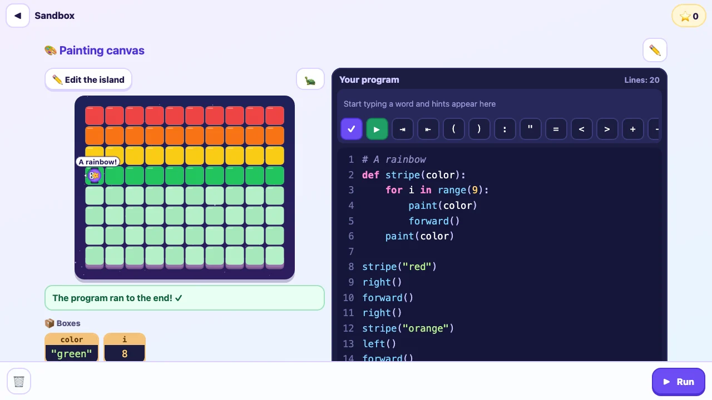Click the 'Boxes' section label
The image size is (712, 400).
tap(62, 323)
